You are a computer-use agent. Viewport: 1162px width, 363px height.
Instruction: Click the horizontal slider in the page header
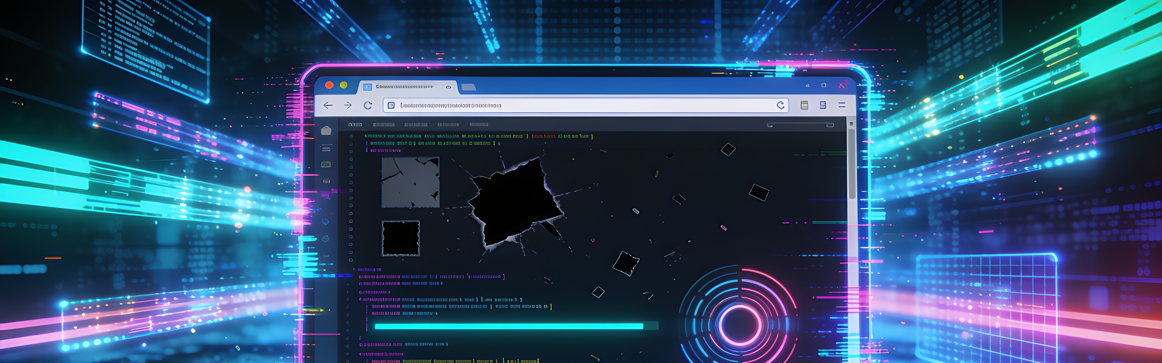pos(800,125)
